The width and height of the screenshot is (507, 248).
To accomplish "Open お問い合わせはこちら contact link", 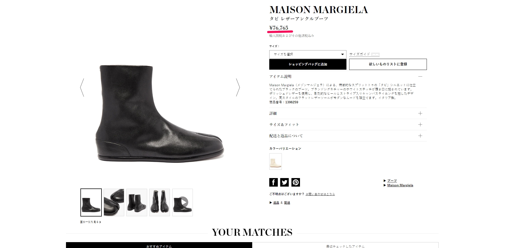I will (x=320, y=194).
